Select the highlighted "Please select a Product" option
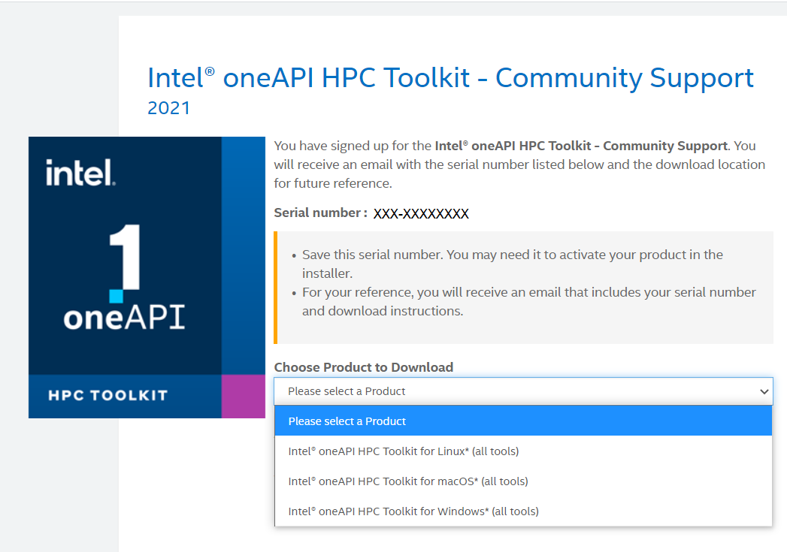The width and height of the screenshot is (787, 552). pyautogui.click(x=523, y=421)
